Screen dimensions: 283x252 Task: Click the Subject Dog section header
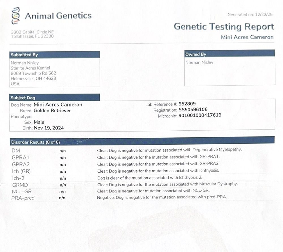pos(23,98)
